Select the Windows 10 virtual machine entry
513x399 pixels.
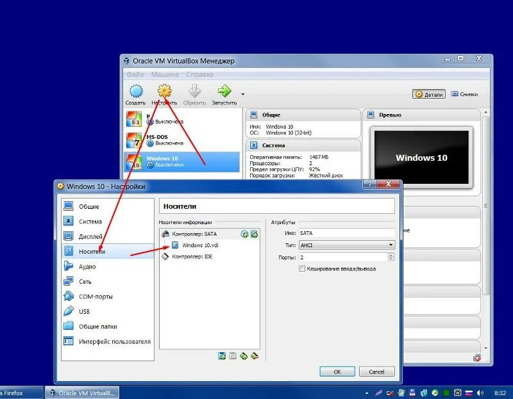coord(182,162)
